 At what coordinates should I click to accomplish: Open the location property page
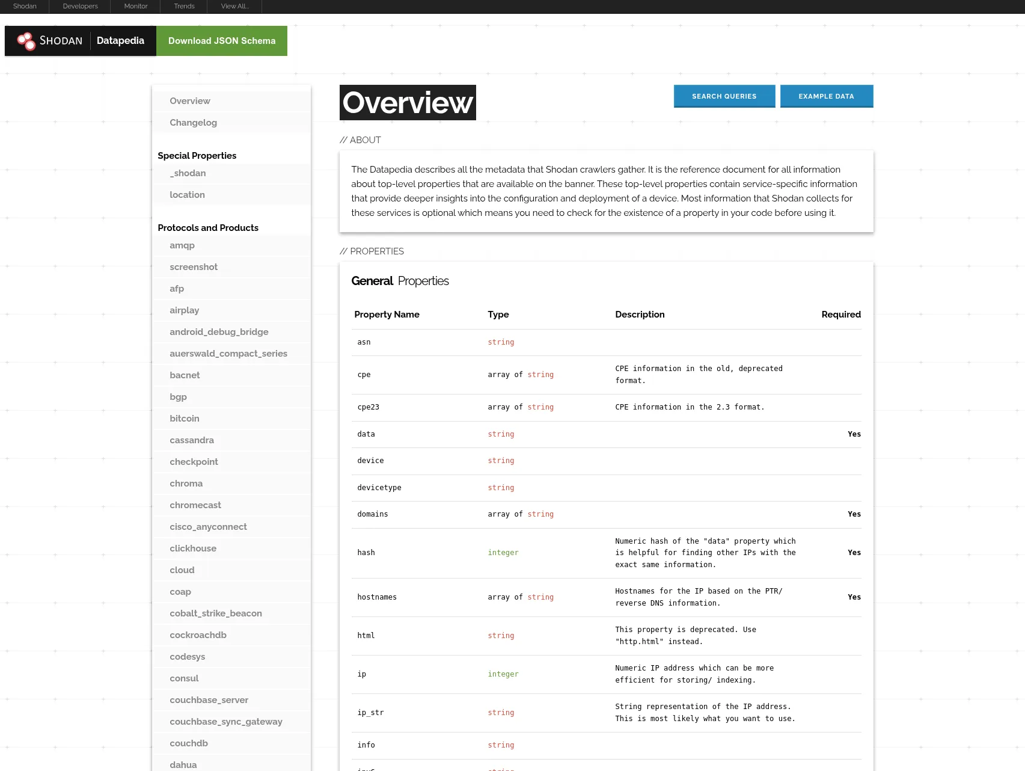(x=187, y=194)
